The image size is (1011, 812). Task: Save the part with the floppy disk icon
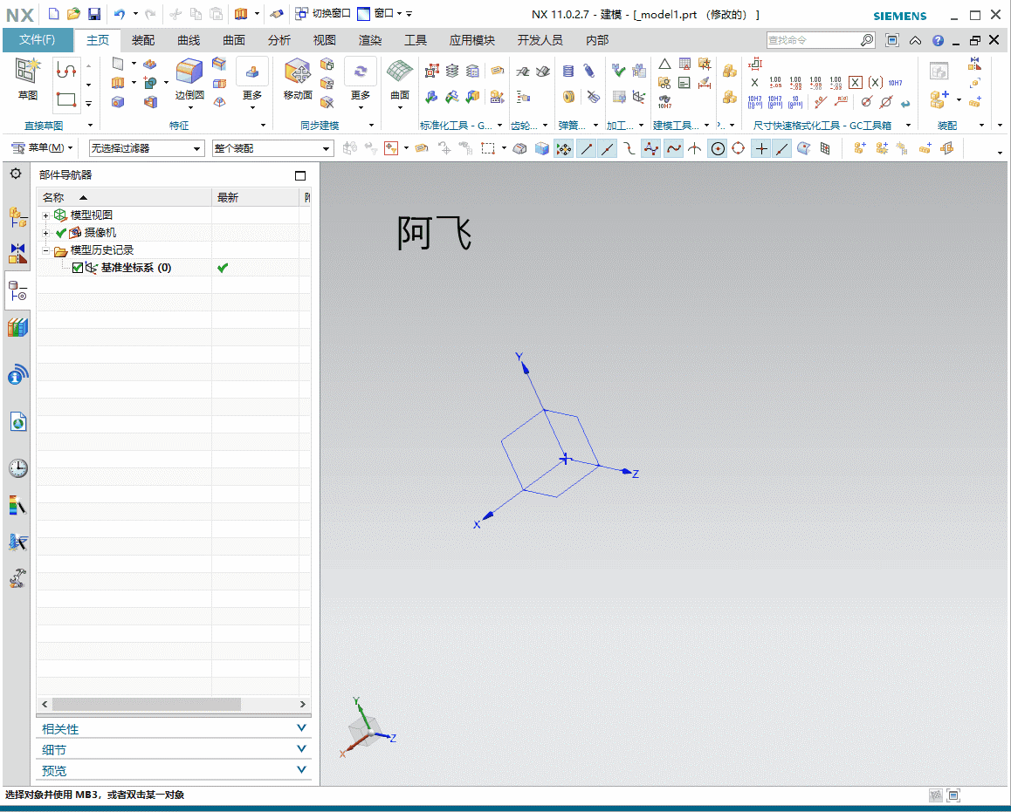click(94, 14)
